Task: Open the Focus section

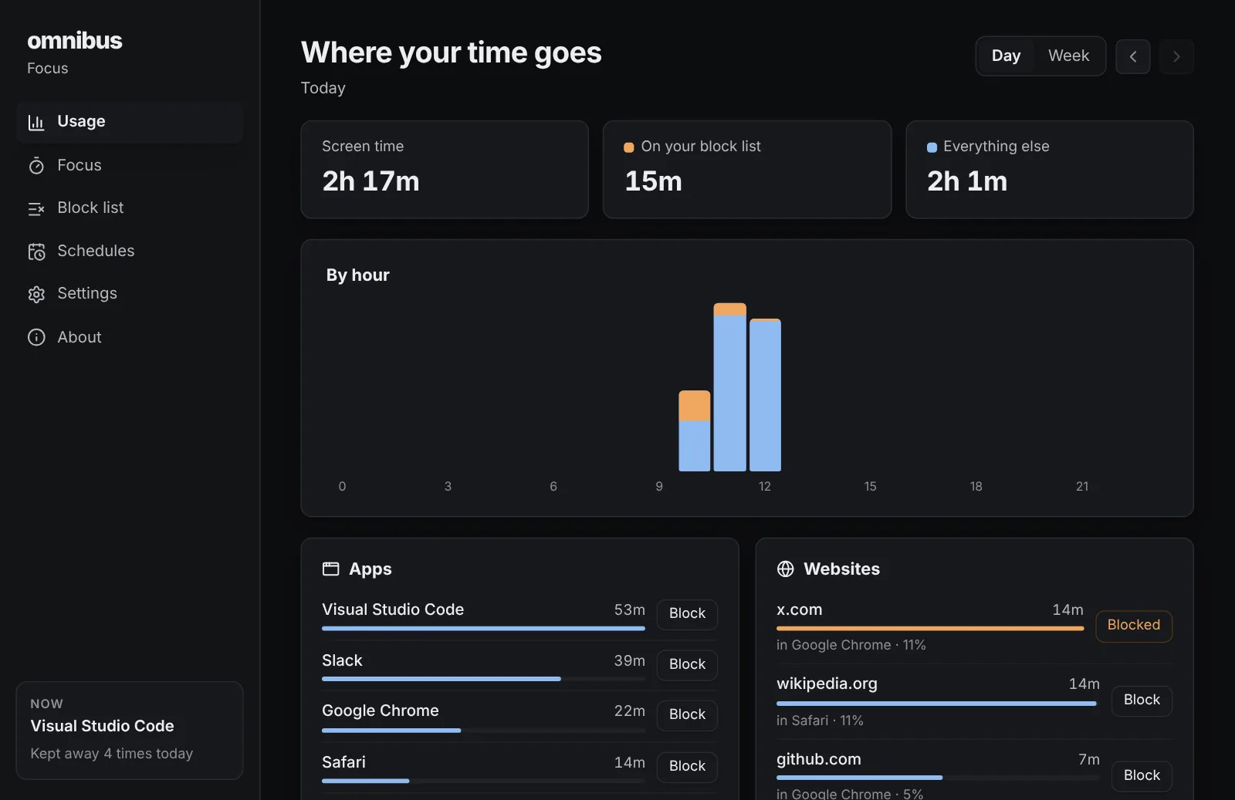Action: click(x=130, y=165)
